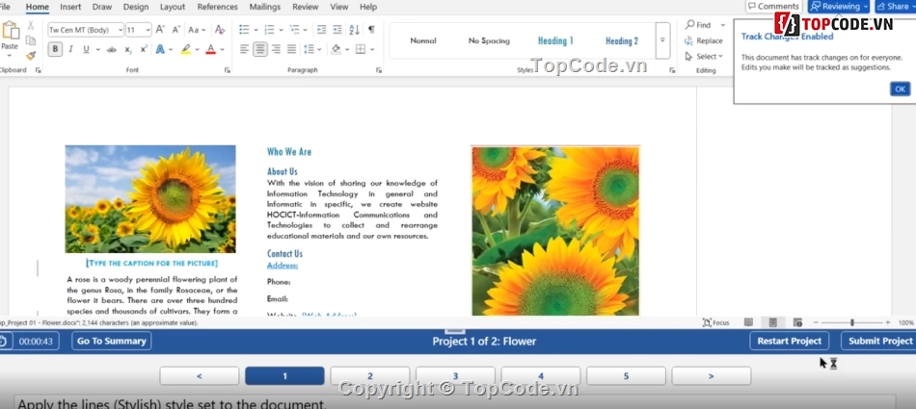916x409 pixels.
Task: Switch to Web Layout view icon
Action: tap(797, 322)
